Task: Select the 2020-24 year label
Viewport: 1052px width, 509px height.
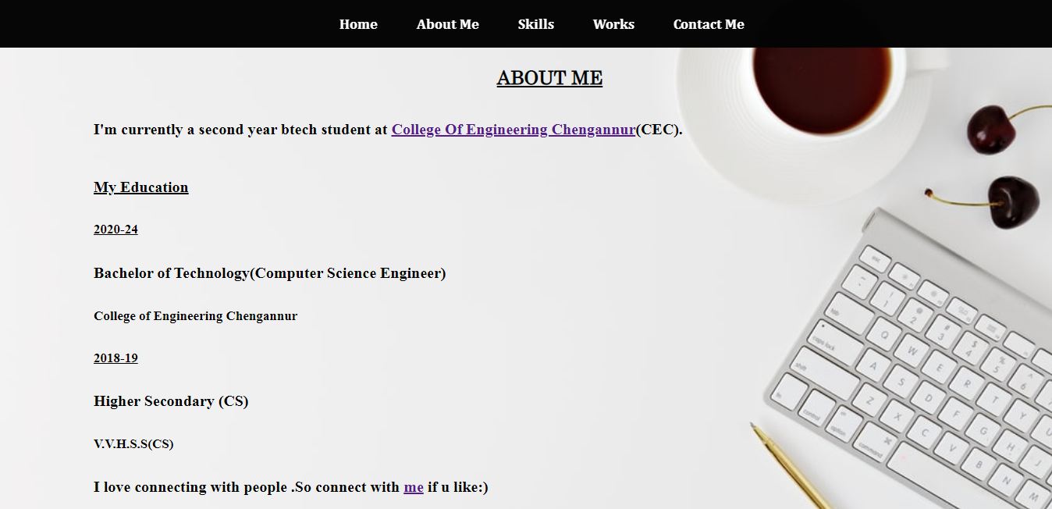Action: point(116,230)
